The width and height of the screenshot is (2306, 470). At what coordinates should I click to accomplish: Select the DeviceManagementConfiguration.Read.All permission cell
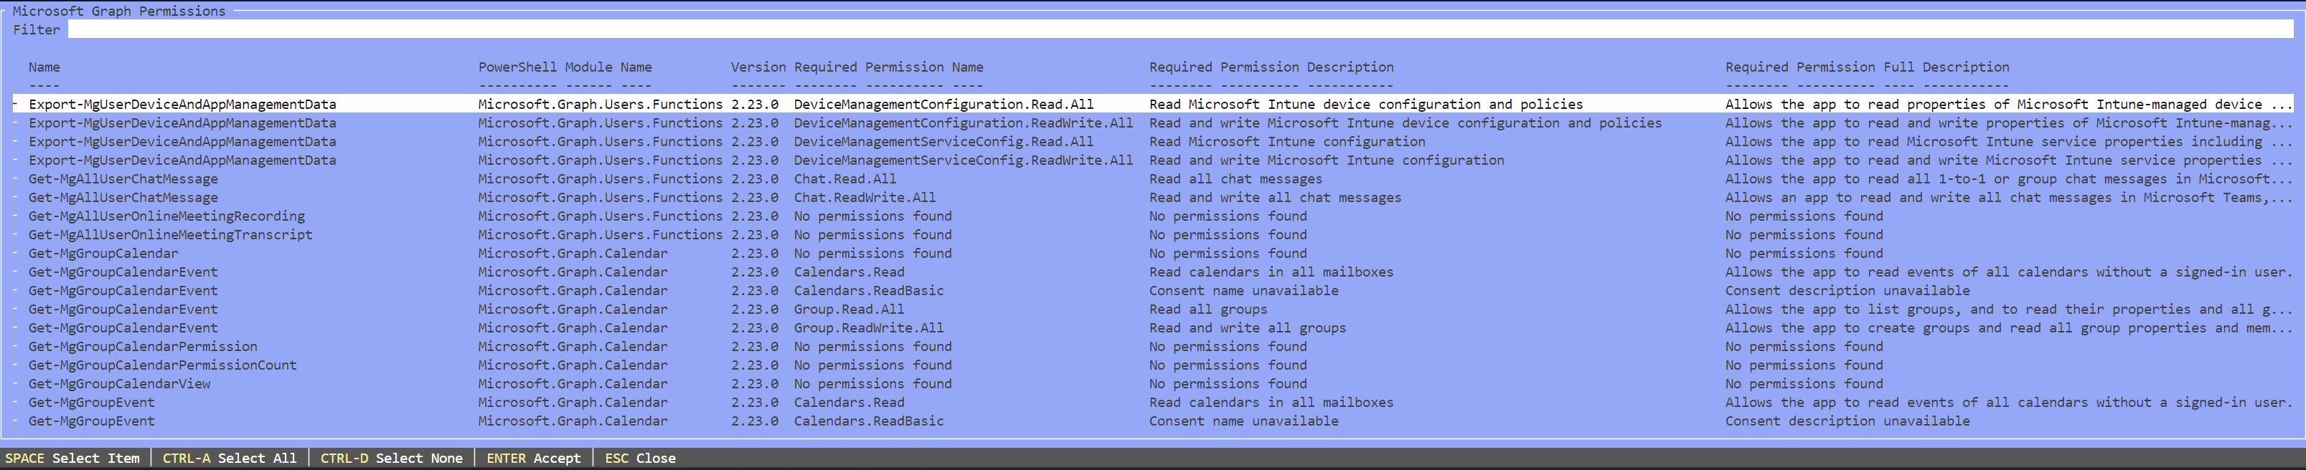click(943, 105)
